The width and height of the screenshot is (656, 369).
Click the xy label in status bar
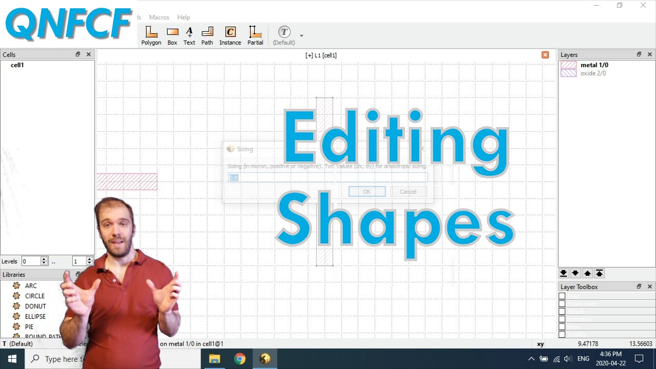[x=540, y=344]
